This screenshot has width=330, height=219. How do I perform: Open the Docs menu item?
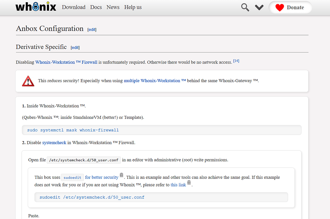point(96,7)
